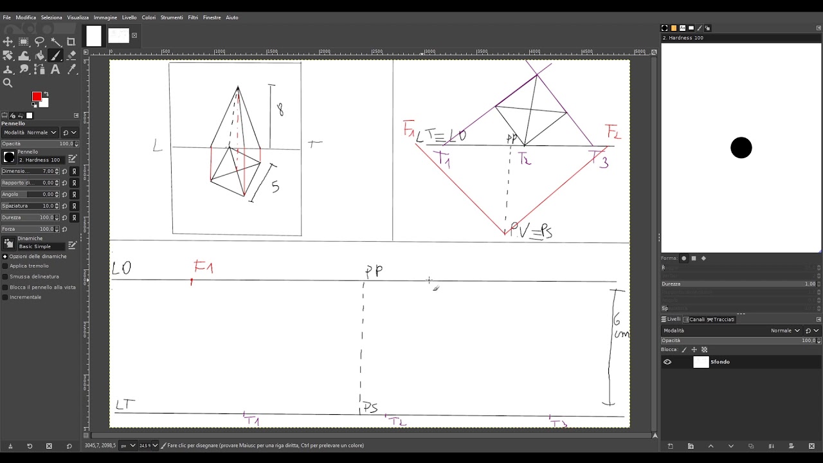The width and height of the screenshot is (823, 463).
Task: Enable Incrementale checkbox
Action: (5, 297)
